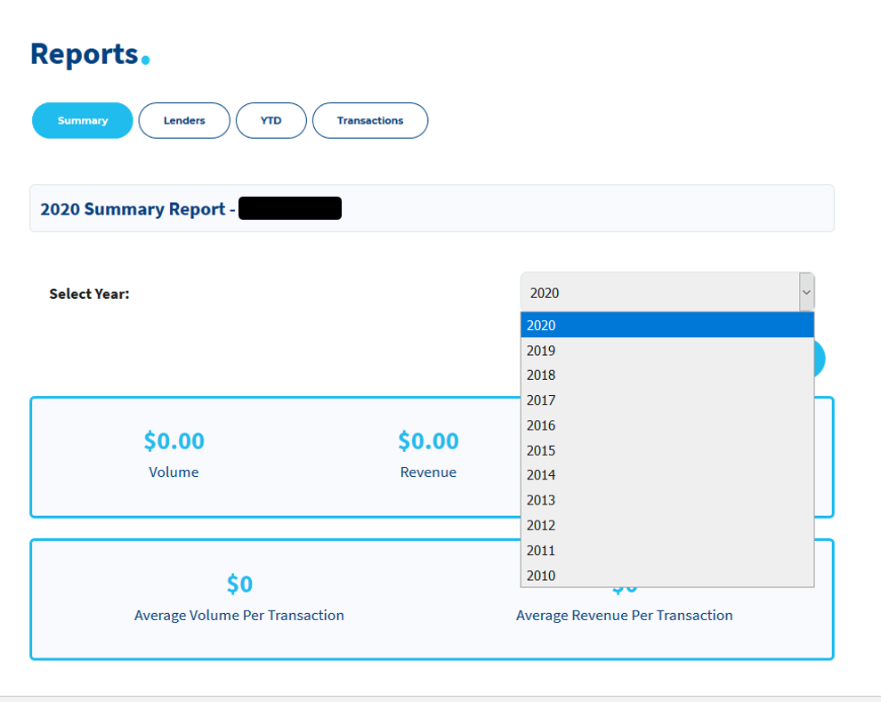Viewport: 881px width, 702px height.
Task: Select 2015 in year dropdown
Action: [667, 450]
